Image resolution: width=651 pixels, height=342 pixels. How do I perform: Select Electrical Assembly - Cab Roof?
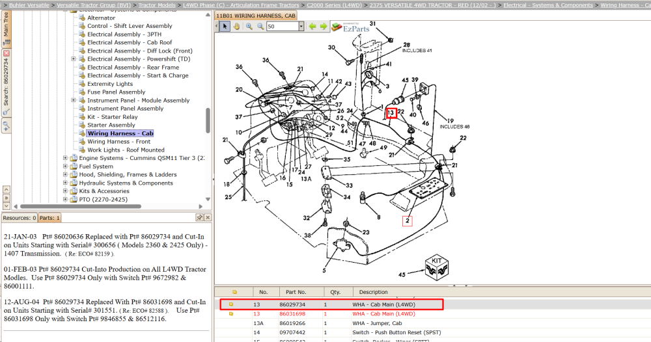coord(130,42)
